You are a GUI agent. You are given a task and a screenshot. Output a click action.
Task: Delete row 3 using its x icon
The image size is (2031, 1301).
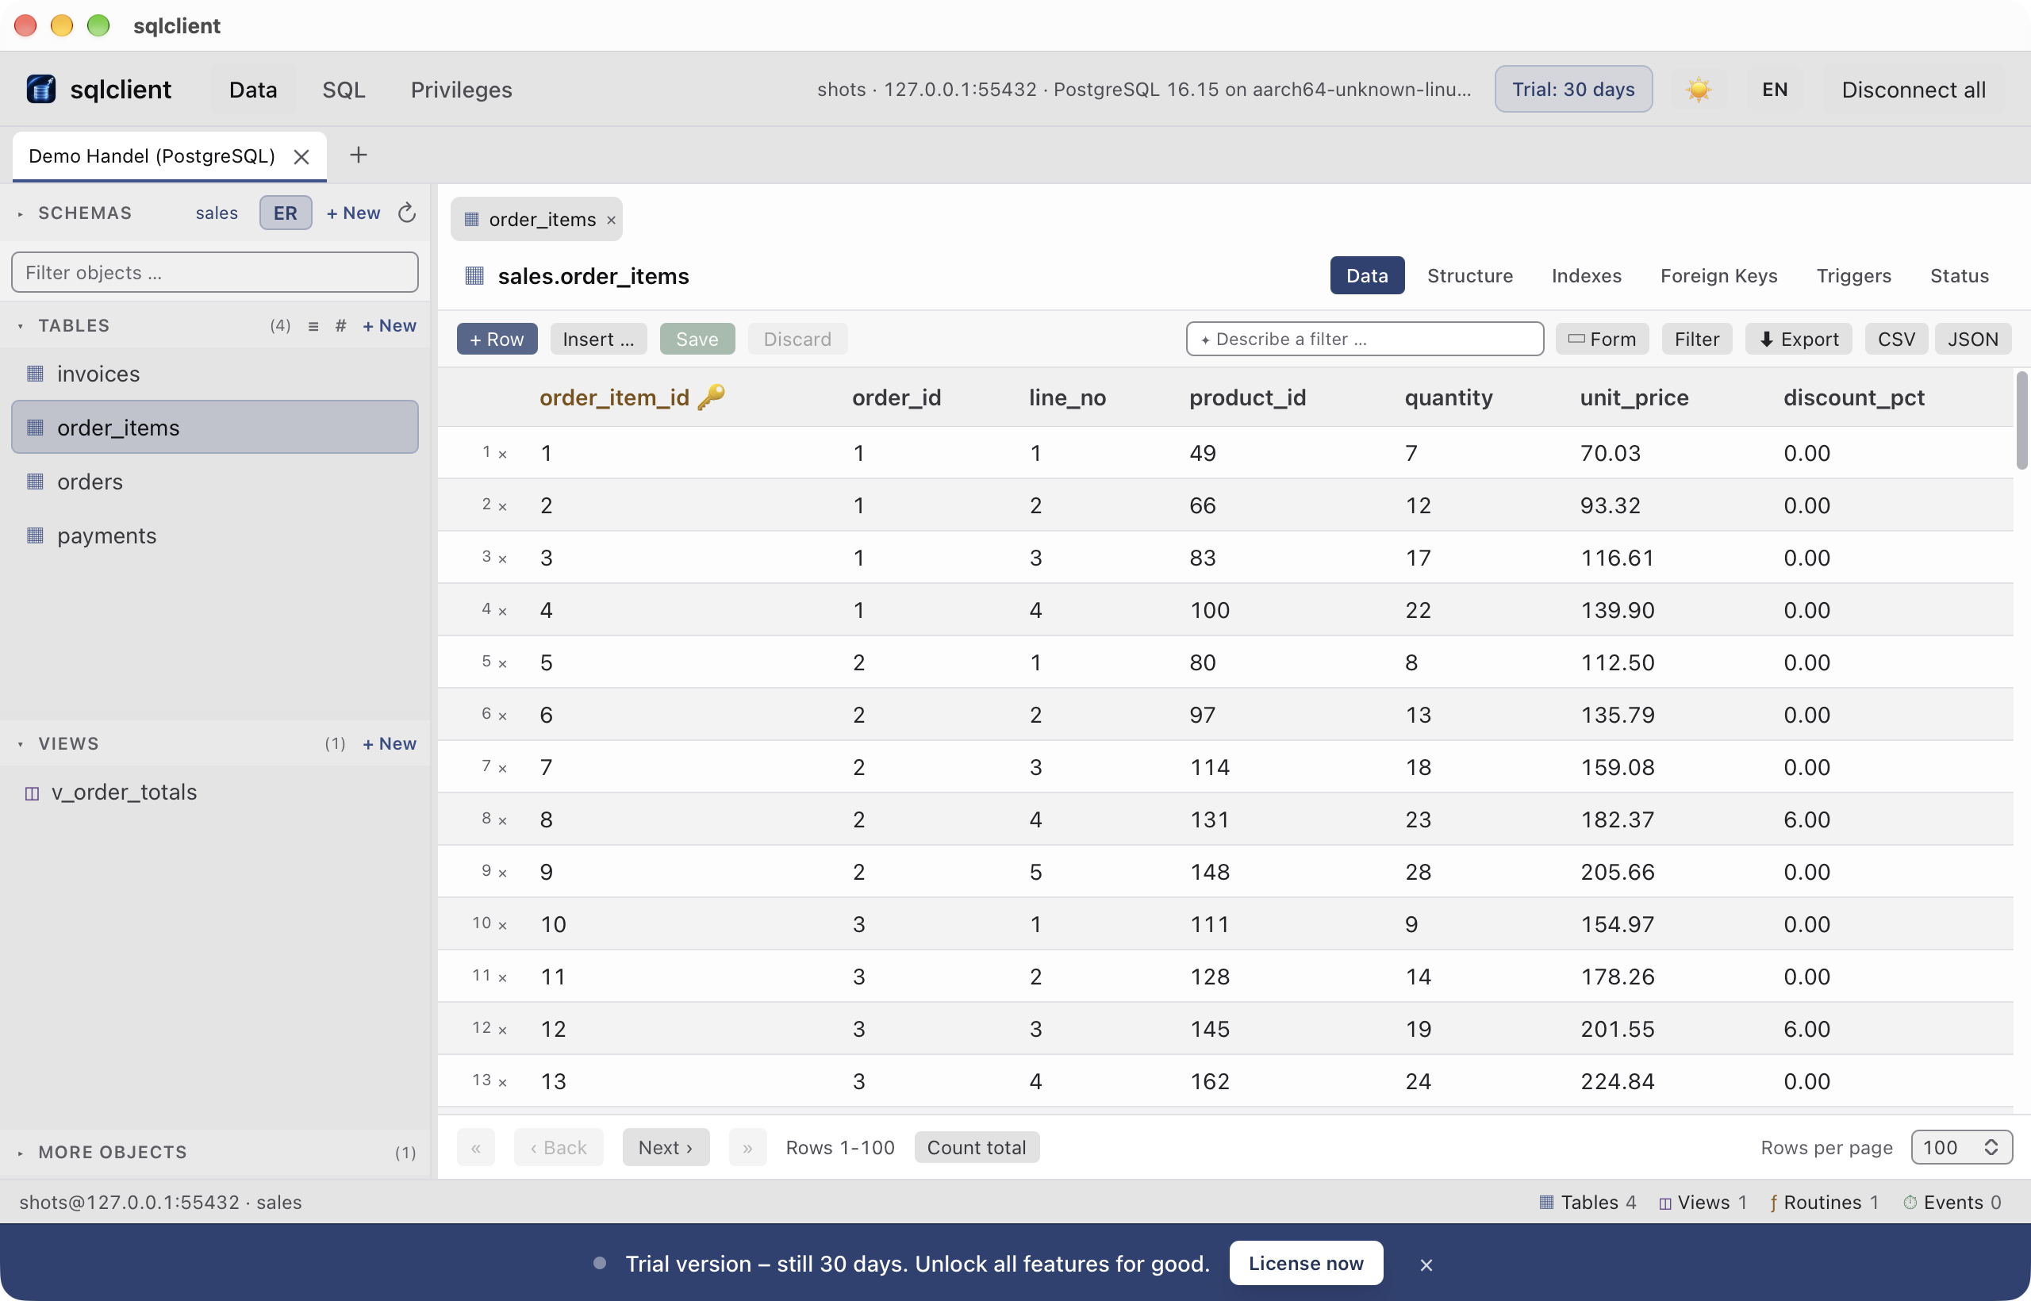[x=503, y=559]
